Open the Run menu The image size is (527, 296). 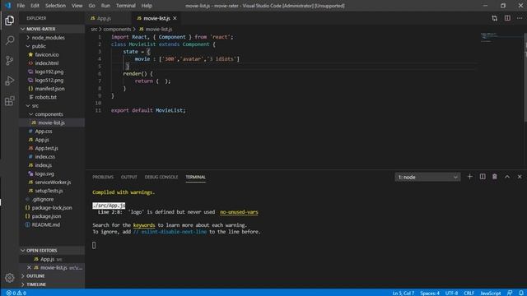point(105,6)
